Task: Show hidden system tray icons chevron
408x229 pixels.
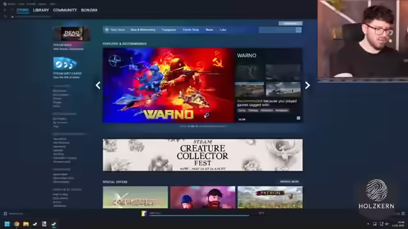Action: tap(368, 224)
